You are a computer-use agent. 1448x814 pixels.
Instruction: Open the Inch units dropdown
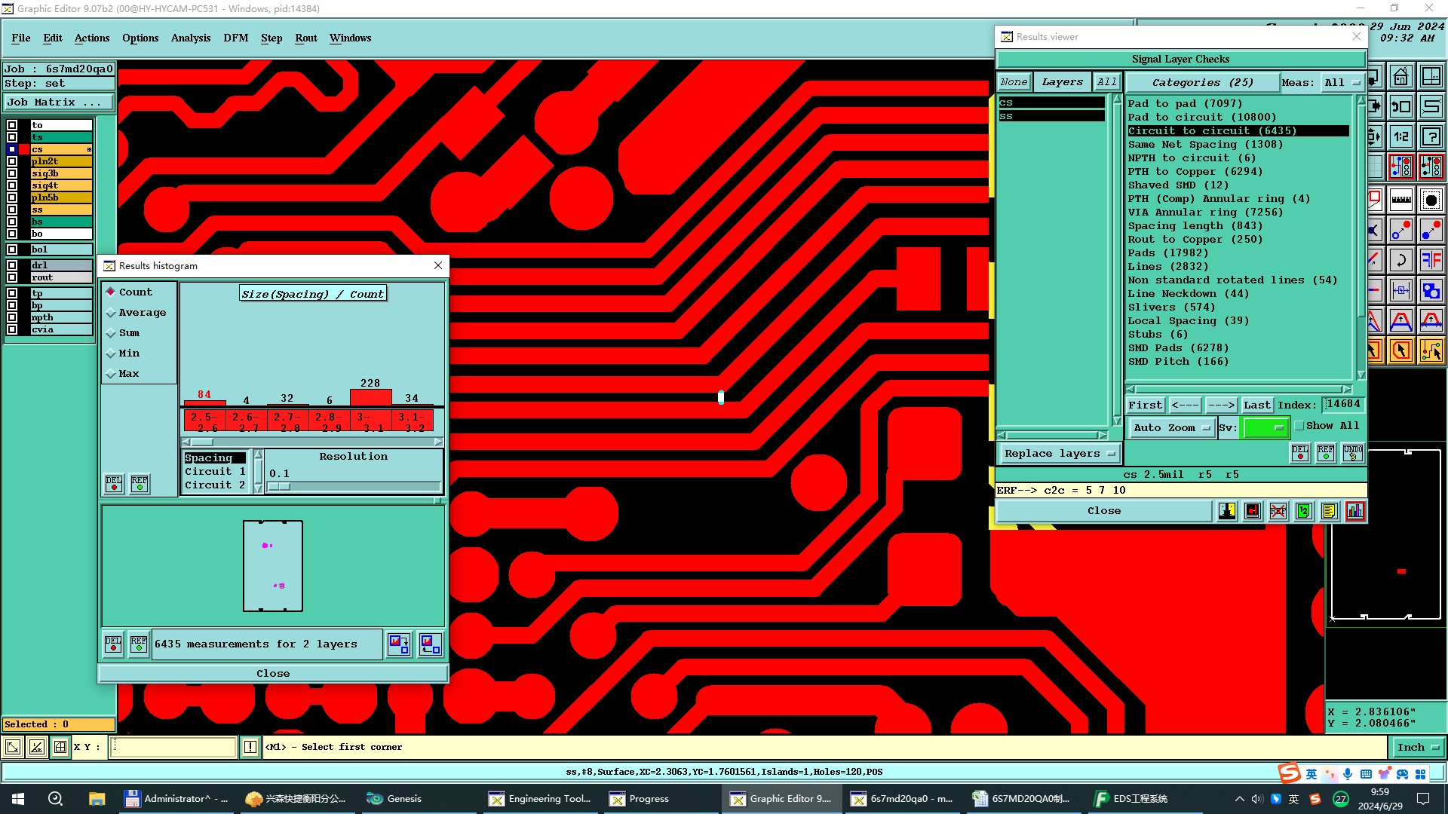pyautogui.click(x=1418, y=747)
